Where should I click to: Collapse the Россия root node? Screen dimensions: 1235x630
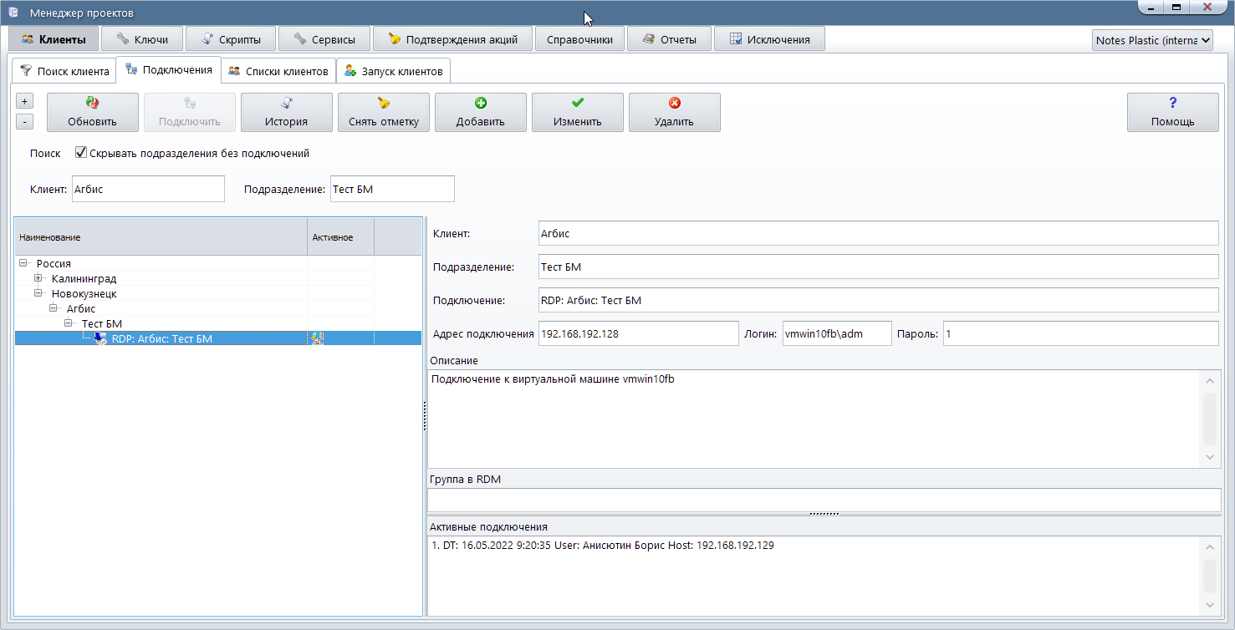[x=23, y=263]
